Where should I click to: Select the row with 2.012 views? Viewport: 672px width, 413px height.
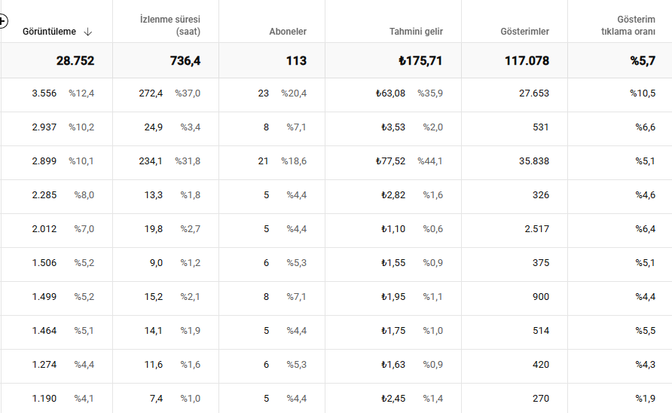click(x=336, y=229)
